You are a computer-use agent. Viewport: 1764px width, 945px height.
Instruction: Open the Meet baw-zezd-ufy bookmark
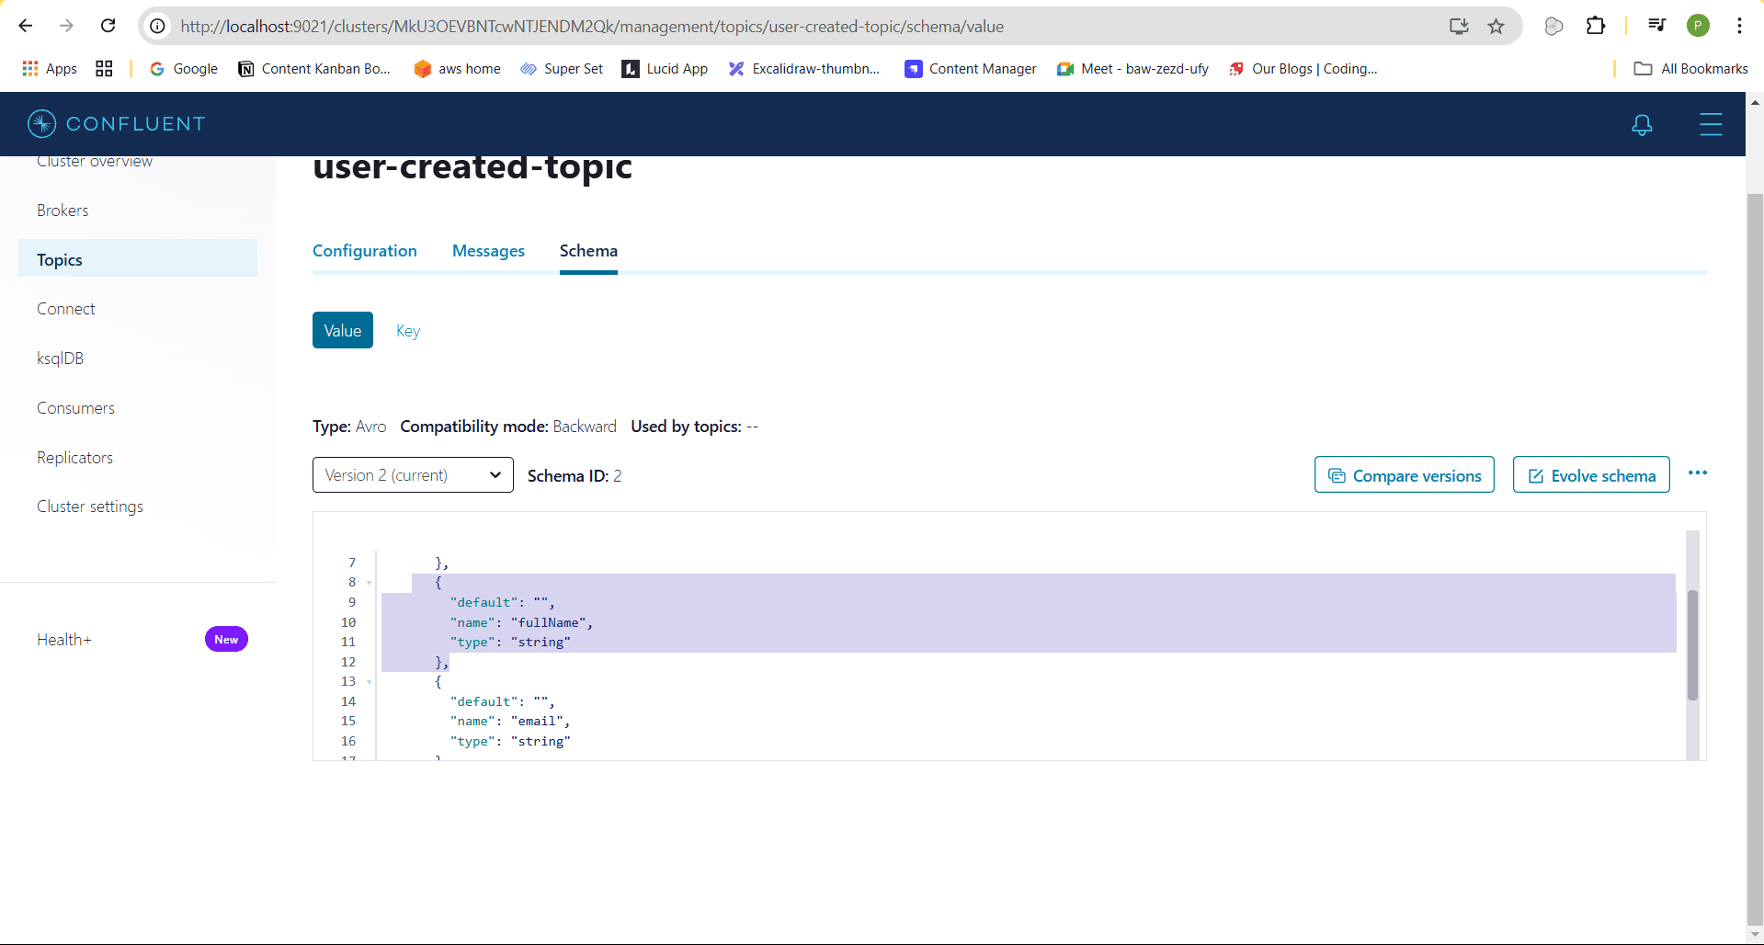[x=1132, y=69]
